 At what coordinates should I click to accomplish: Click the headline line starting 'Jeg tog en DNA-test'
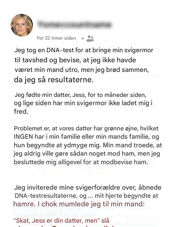click(84, 50)
